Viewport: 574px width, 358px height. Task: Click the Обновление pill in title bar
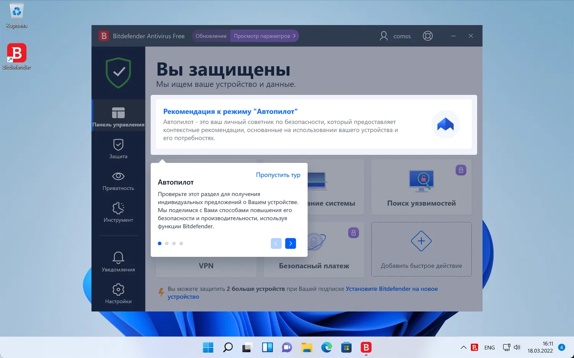tap(211, 36)
